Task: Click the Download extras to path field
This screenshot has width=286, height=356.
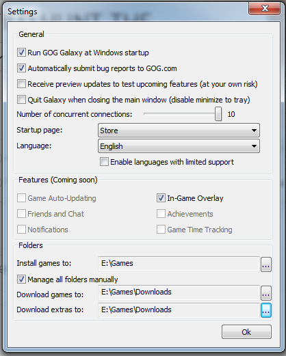Action: [179, 310]
